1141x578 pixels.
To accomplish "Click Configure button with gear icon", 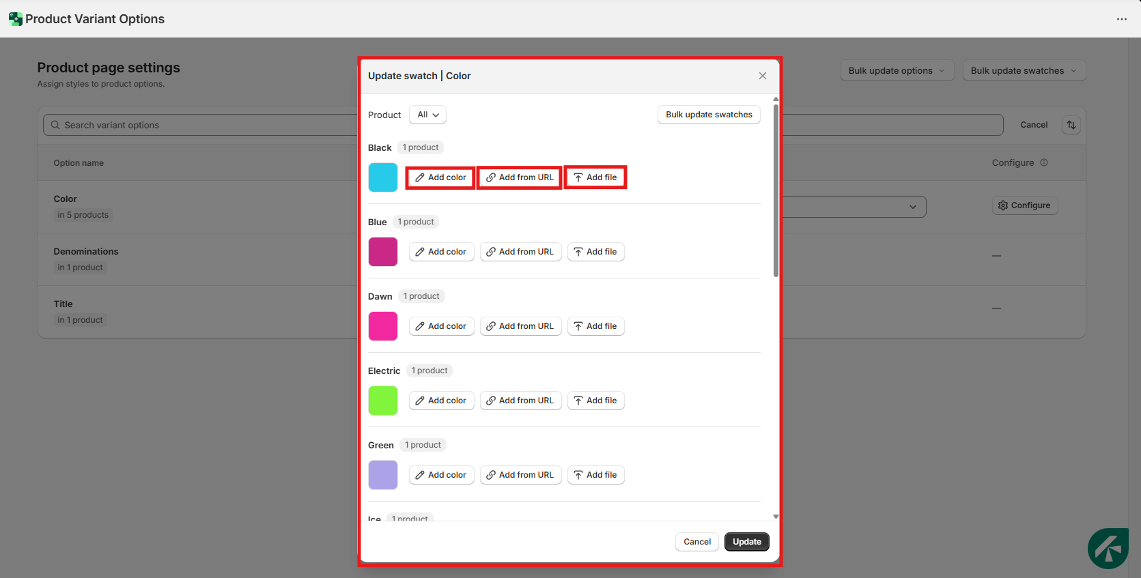I will 1024,205.
